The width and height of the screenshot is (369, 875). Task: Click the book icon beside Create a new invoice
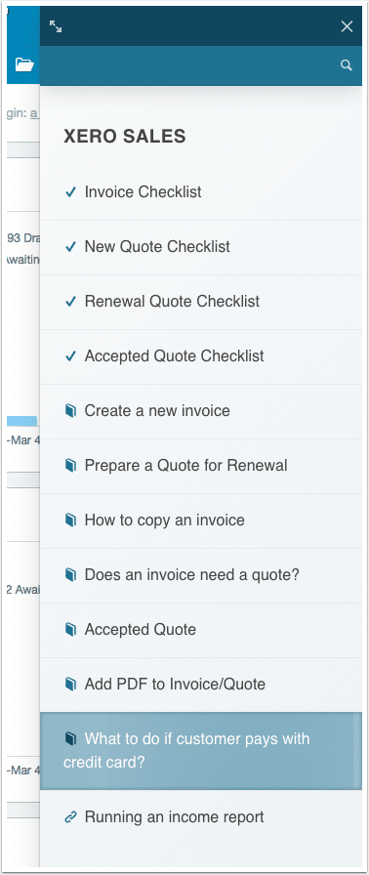[x=69, y=411]
